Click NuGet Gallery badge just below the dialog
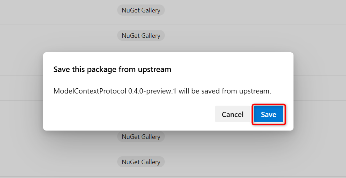346x178 pixels. pos(141,137)
